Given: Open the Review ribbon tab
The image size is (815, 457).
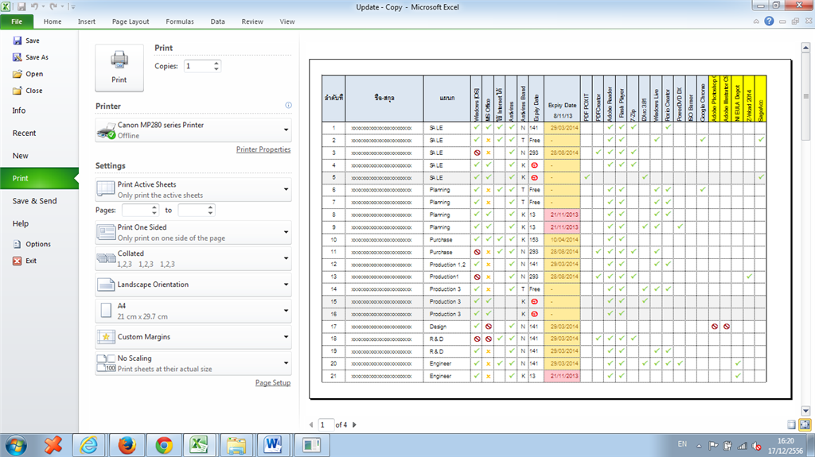Looking at the screenshot, I should tap(252, 21).
